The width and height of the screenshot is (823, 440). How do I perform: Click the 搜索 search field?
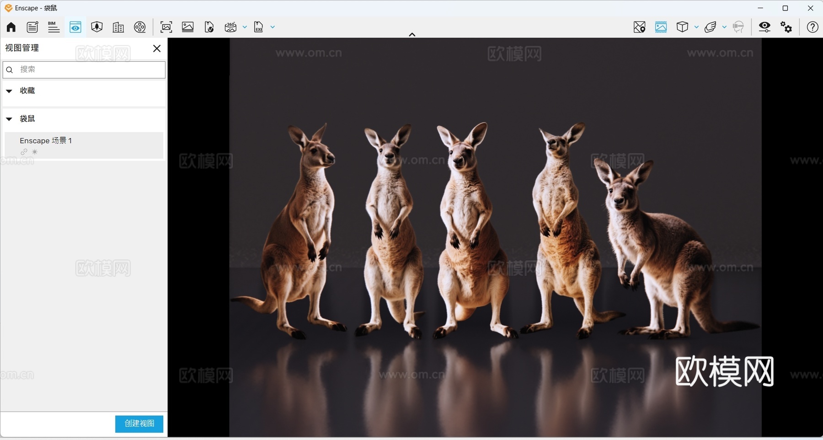click(x=84, y=70)
